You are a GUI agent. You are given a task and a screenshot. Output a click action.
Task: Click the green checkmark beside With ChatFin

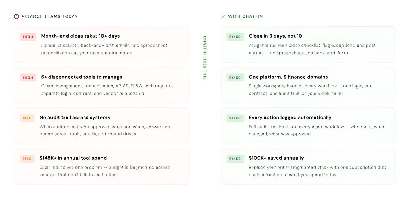pyautogui.click(x=223, y=16)
